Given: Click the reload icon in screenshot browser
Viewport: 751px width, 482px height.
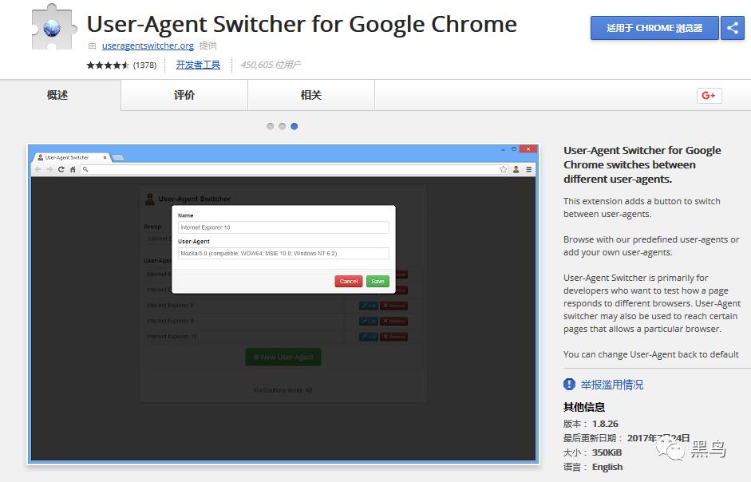Looking at the screenshot, I should (x=61, y=169).
